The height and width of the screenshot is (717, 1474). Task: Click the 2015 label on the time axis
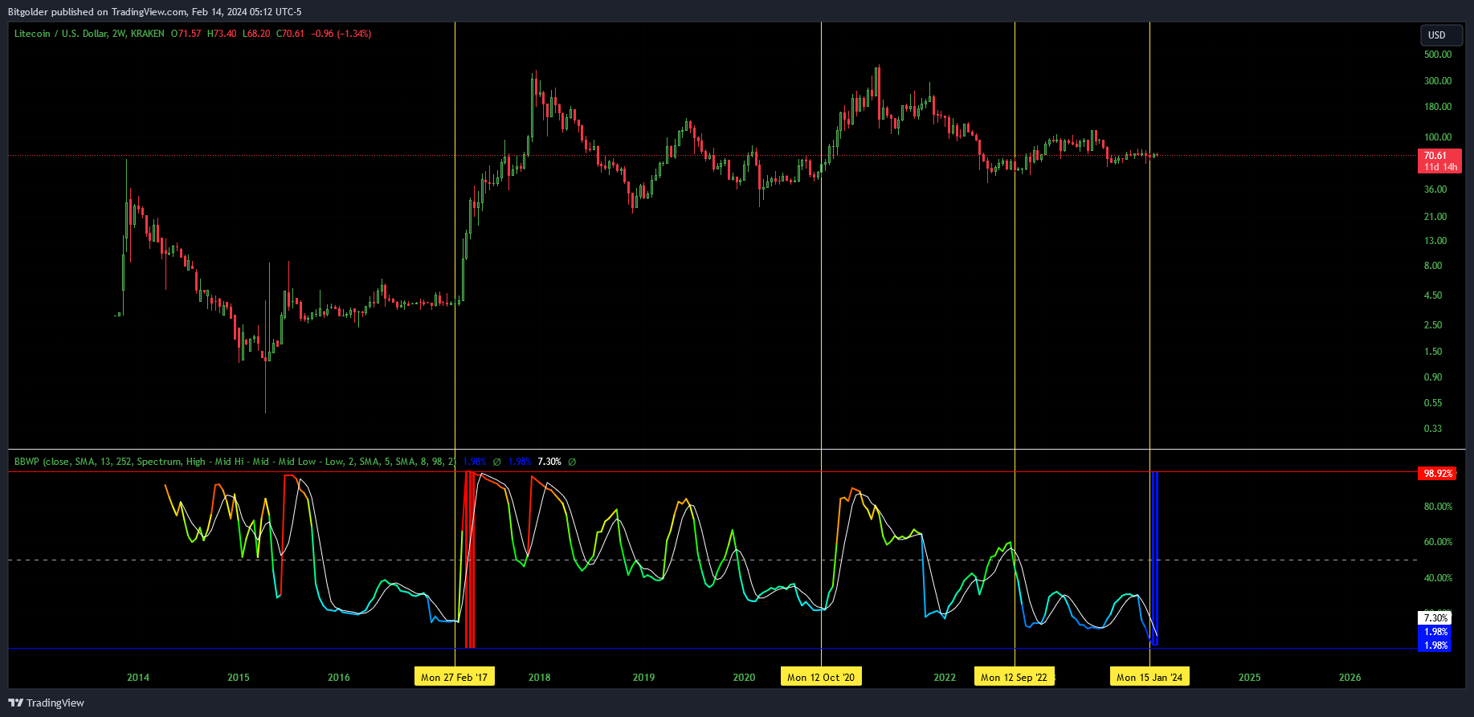click(x=239, y=678)
